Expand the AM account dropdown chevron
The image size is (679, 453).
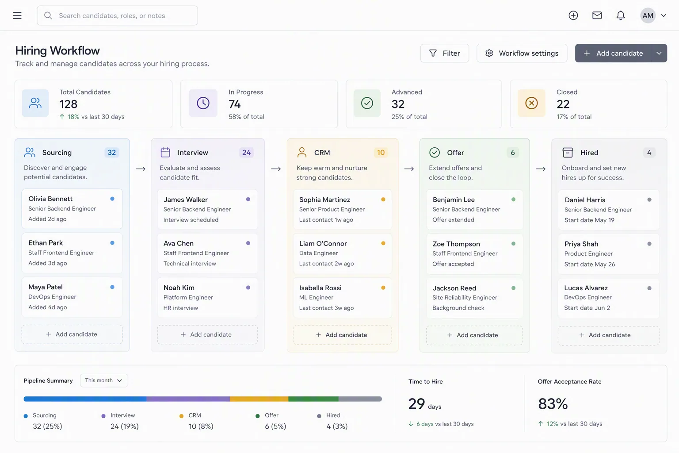pos(664,15)
